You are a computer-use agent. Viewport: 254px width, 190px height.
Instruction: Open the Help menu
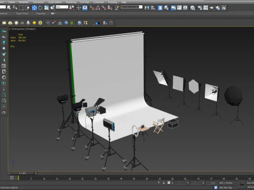tap(124, 2)
